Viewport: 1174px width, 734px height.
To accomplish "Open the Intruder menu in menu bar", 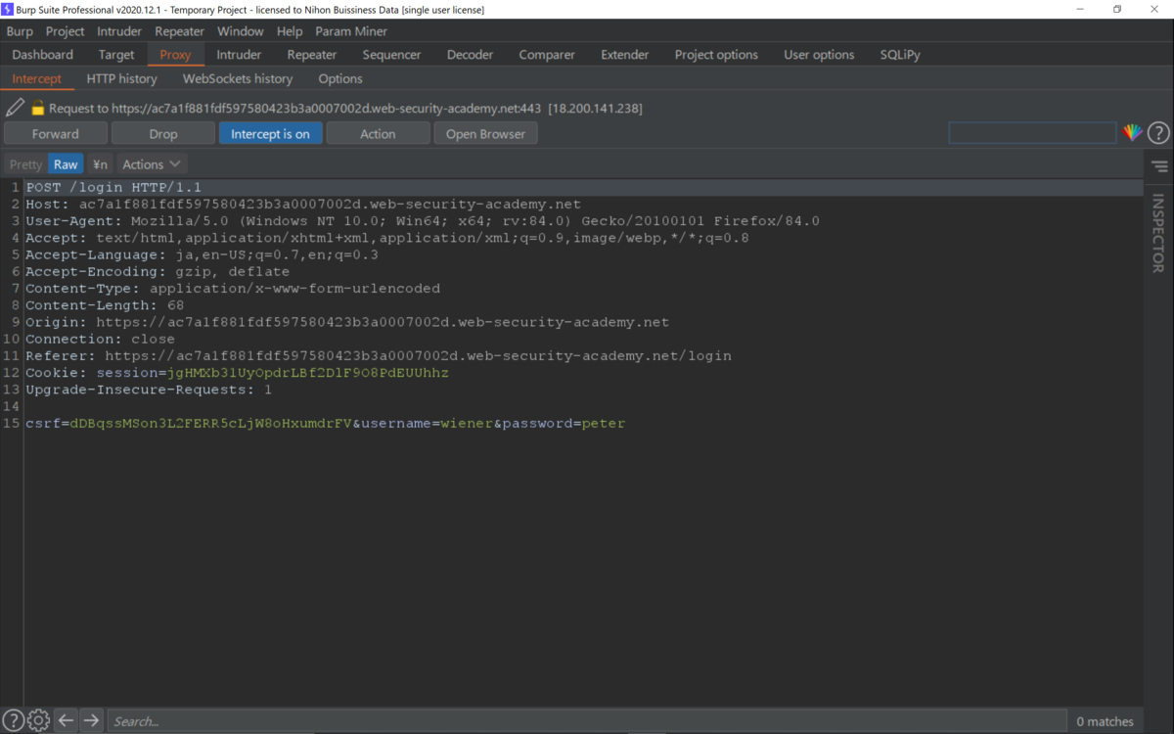I will [119, 31].
